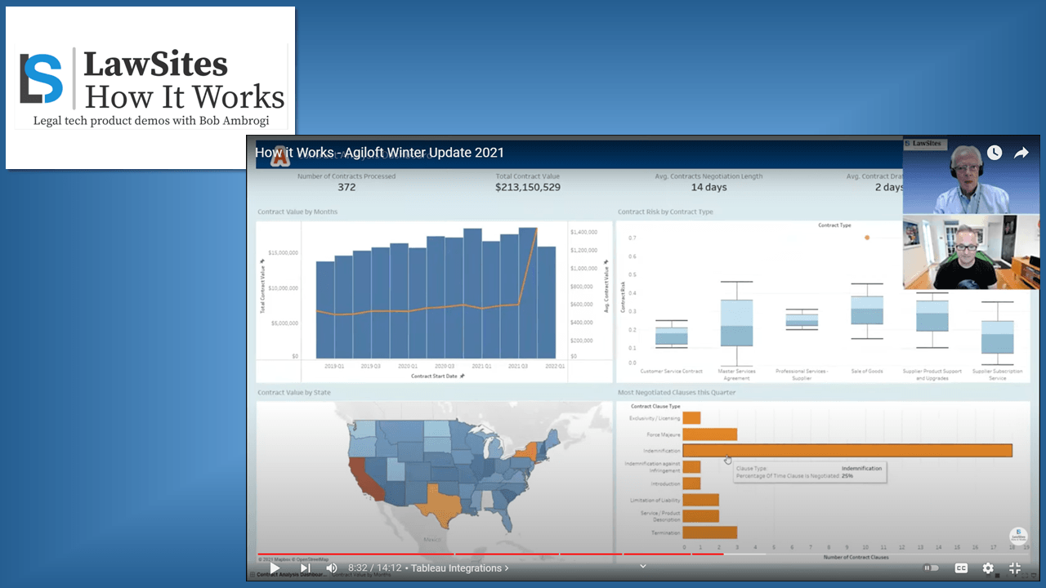The height and width of the screenshot is (588, 1046).
Task: Click the 'Customer Service Contract' axis label
Action: tap(672, 372)
